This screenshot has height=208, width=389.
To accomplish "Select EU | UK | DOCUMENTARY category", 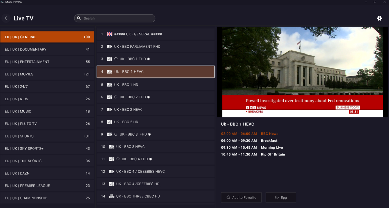I will click(47, 50).
